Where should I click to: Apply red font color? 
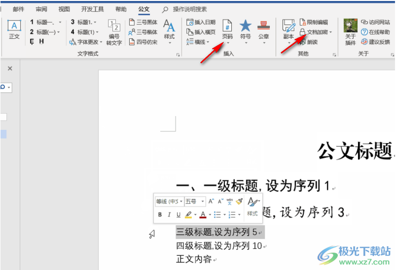203,214
